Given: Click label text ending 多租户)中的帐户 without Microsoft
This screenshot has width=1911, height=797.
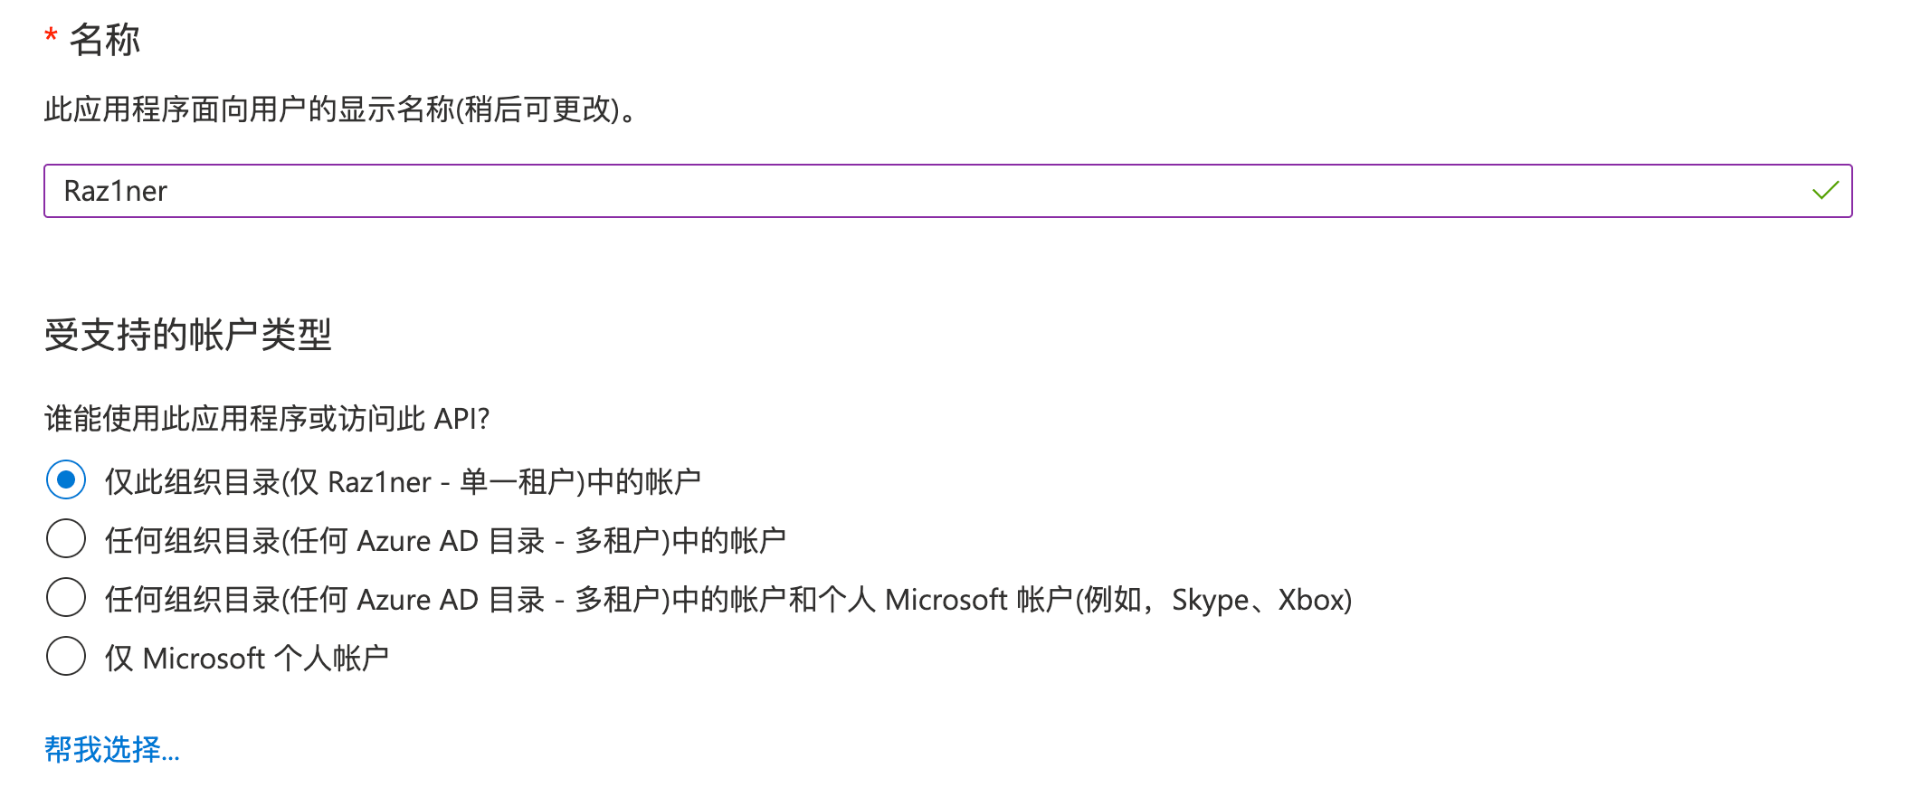Looking at the screenshot, I should [x=445, y=540].
